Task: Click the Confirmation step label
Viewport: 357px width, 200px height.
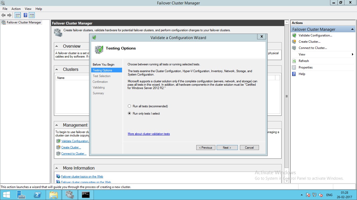Action: (100, 82)
